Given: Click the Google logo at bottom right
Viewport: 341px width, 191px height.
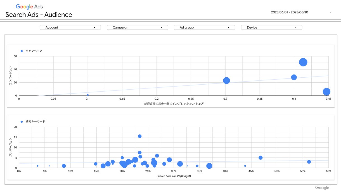Looking at the screenshot, I should (x=322, y=188).
